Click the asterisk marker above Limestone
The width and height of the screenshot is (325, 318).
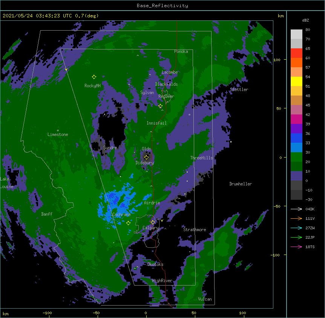tap(58, 131)
